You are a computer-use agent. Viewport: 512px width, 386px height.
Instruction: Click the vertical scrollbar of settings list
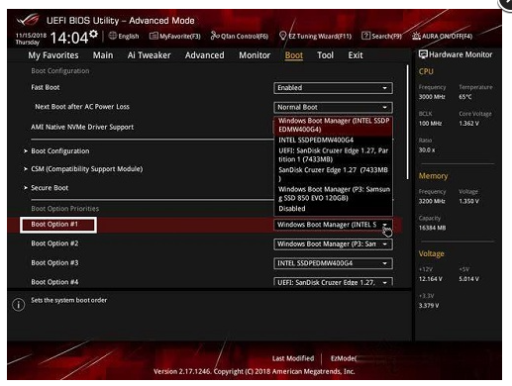[x=408, y=122]
